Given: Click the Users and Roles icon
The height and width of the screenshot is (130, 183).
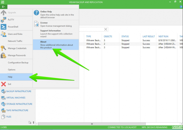Looking at the screenshot, I should point(3,34).
